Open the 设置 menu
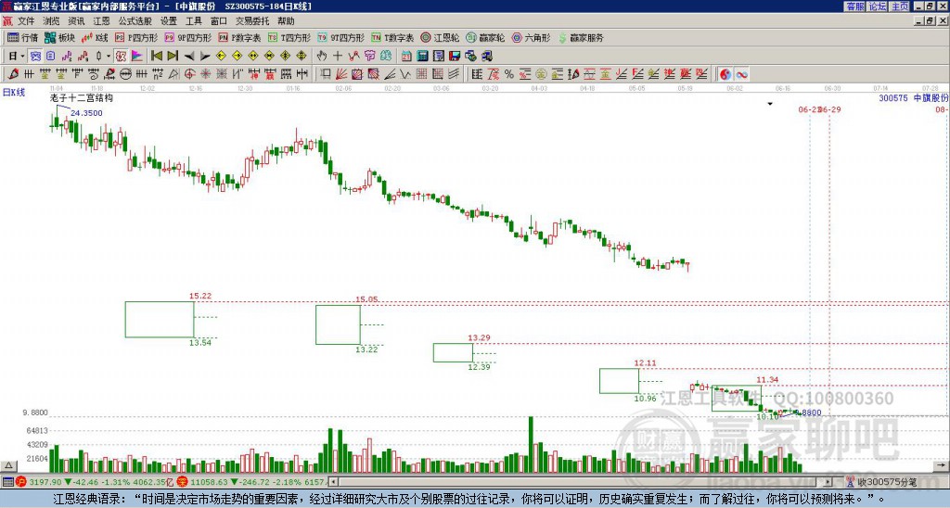This screenshot has height=508, width=950. pos(169,21)
